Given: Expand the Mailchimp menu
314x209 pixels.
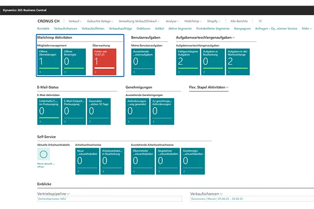Looking at the screenshot, I should (193, 21).
